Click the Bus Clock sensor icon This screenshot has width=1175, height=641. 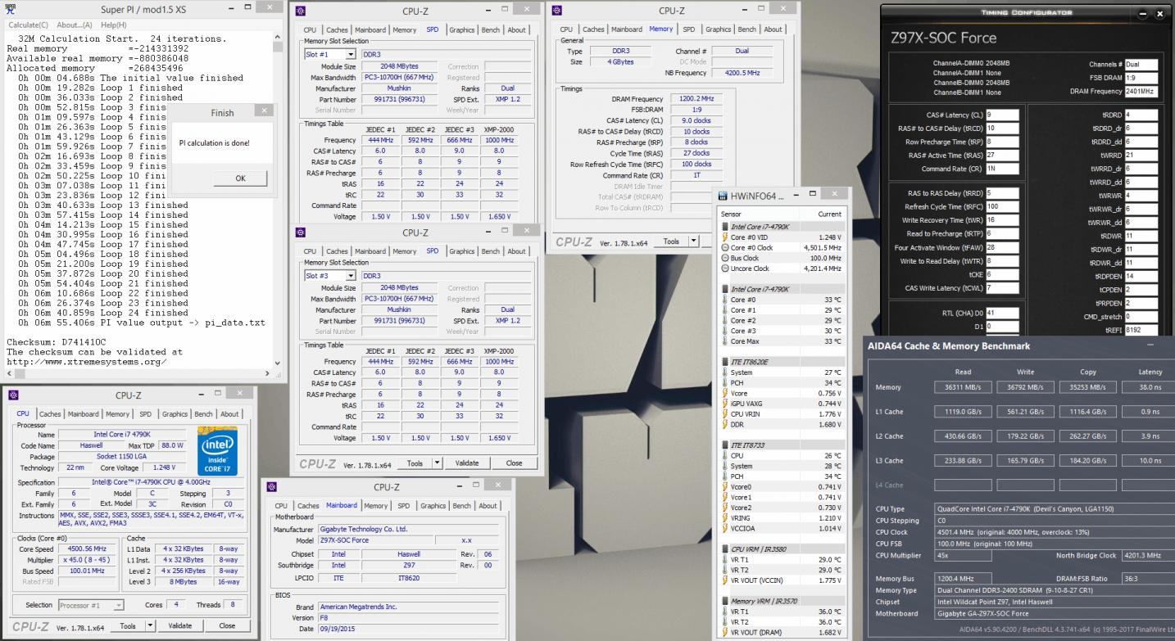725,258
